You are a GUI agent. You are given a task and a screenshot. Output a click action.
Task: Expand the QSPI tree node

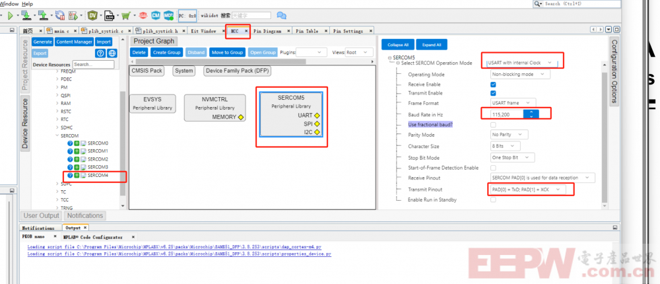click(x=57, y=95)
